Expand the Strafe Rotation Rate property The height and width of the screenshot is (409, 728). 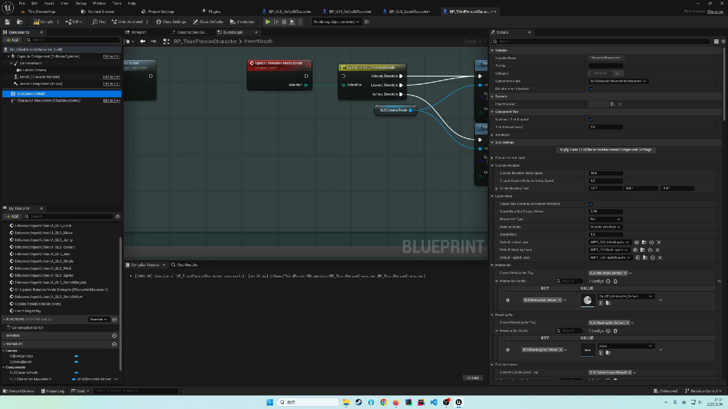tap(496, 189)
